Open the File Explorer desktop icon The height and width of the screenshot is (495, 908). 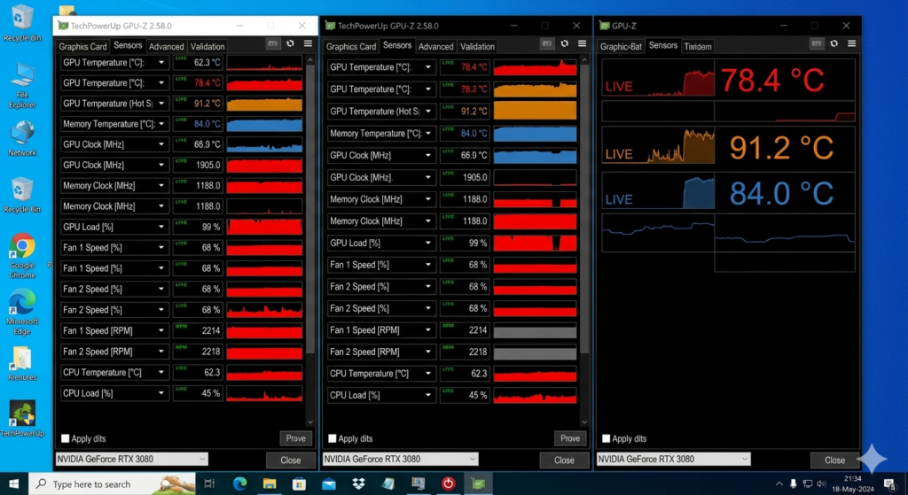(22, 86)
